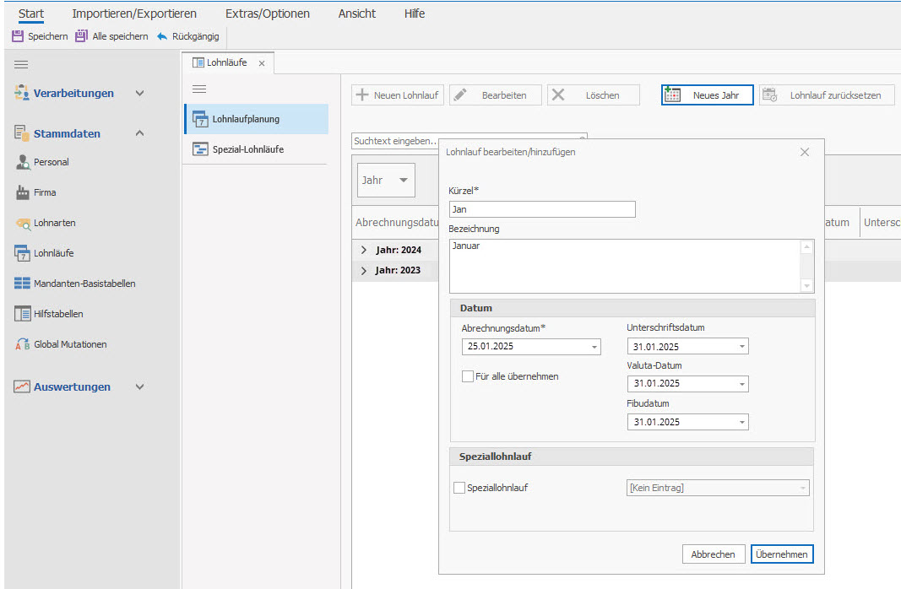Open the Extras/Optionen ribbon tab
This screenshot has height=589, width=901.
(x=267, y=14)
